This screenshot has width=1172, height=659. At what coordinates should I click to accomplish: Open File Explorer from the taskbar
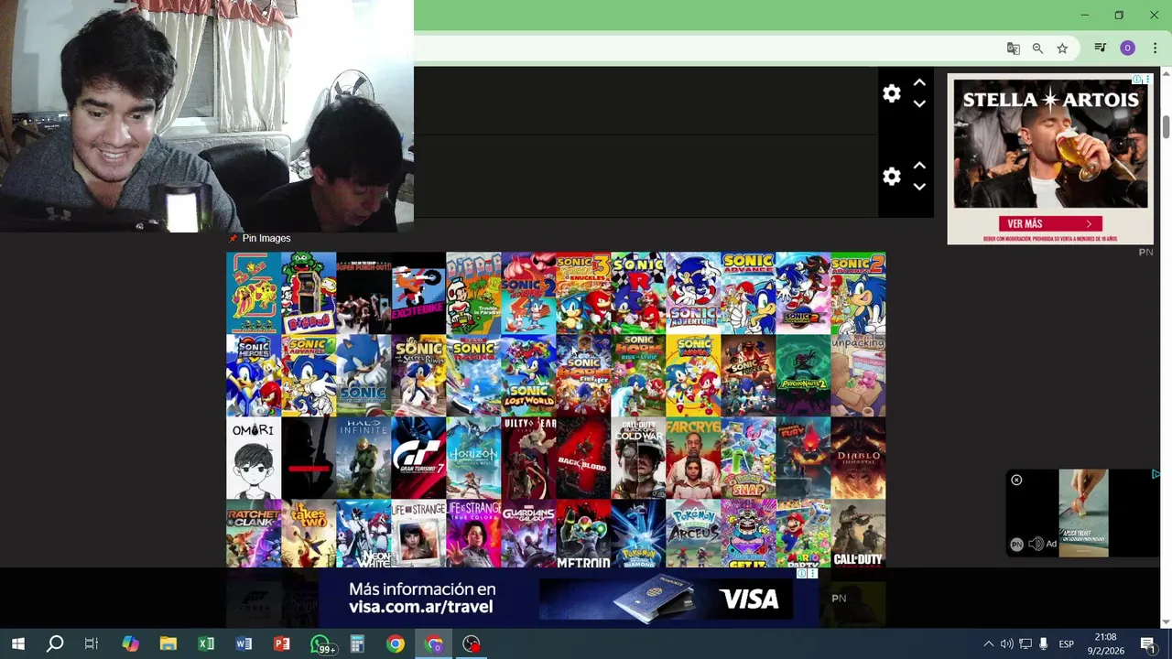(168, 644)
